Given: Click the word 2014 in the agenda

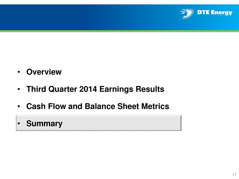Looking at the screenshot, I should tap(88, 89).
